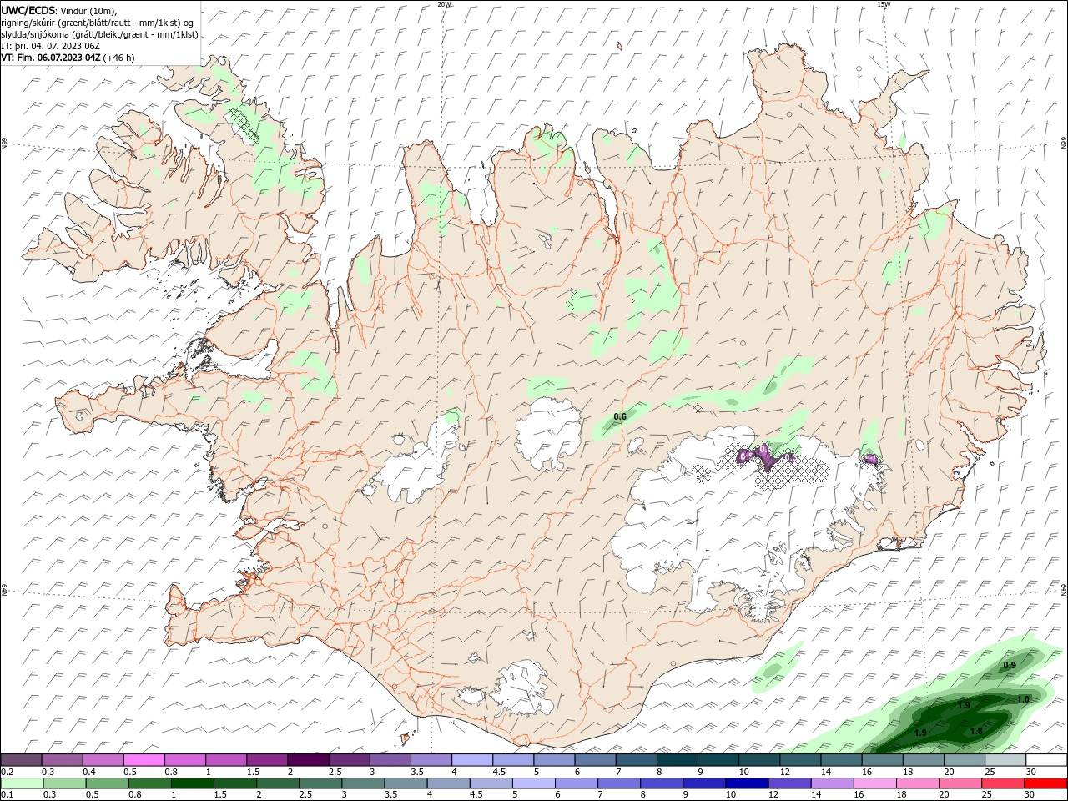Select the dark teal swatch labeled 8, upper row
The image size is (1068, 801).
coord(678,760)
